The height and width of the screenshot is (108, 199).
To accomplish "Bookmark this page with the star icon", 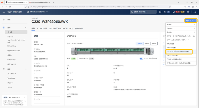I will (x=170, y=7).
